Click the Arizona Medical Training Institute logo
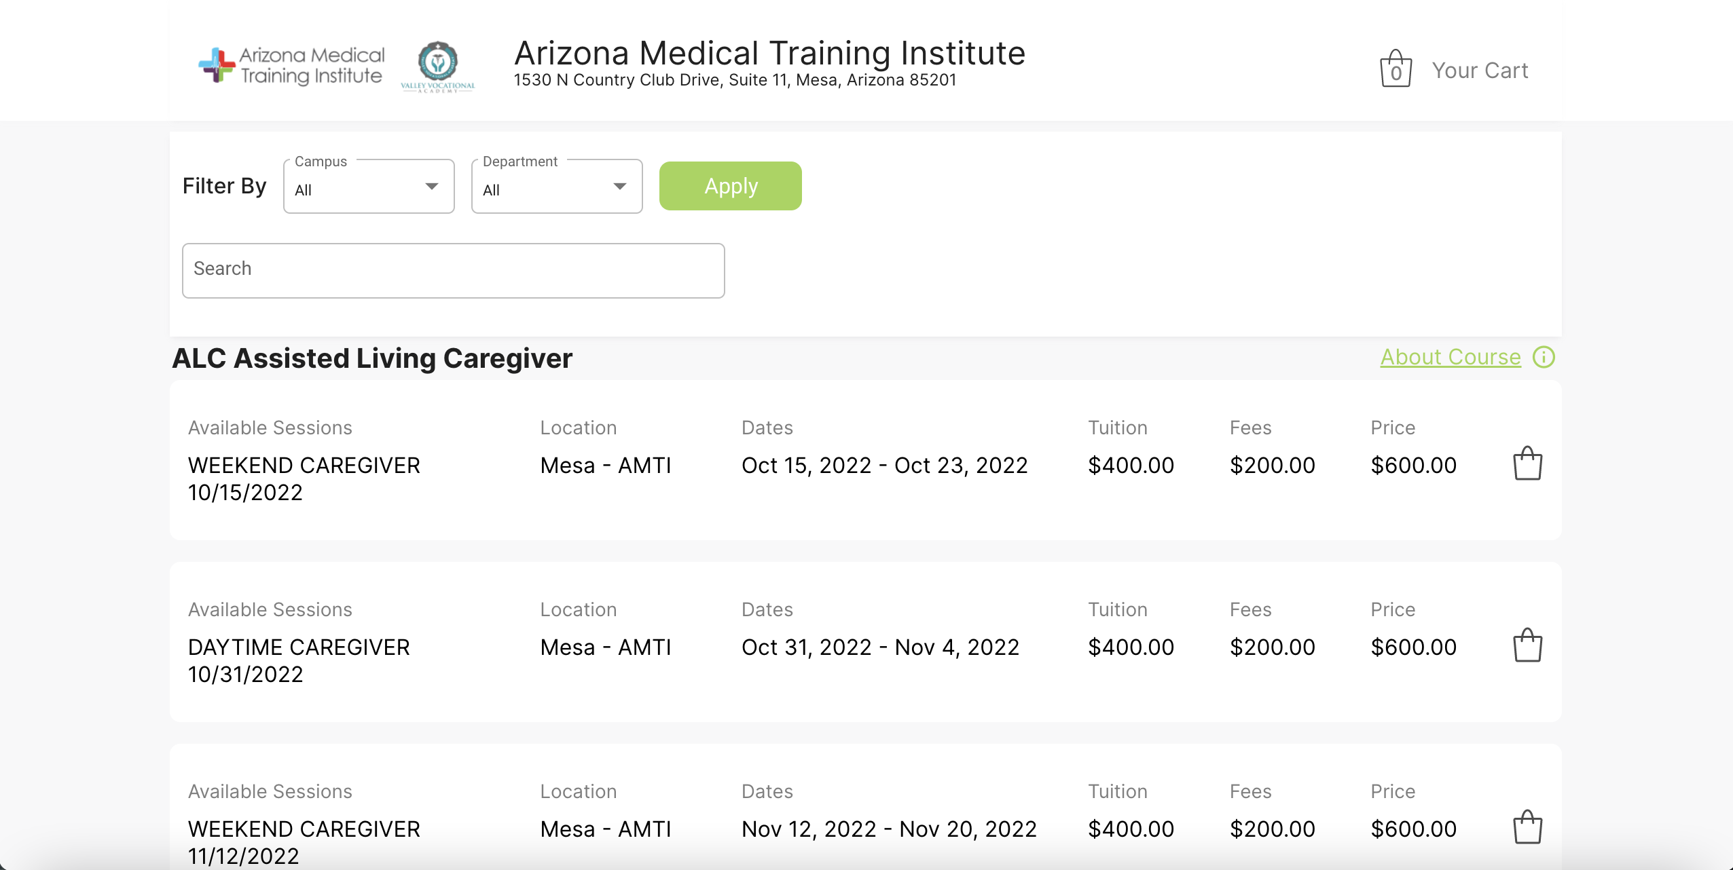Screen dimensions: 1733x870 (292, 66)
